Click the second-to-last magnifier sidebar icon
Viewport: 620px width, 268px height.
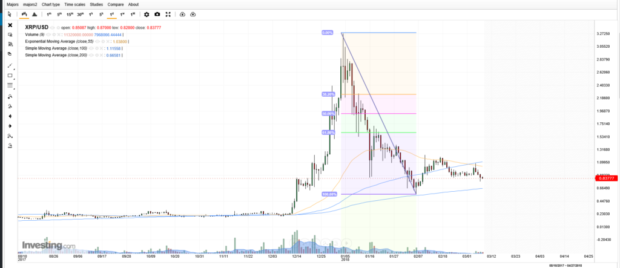coord(10,136)
